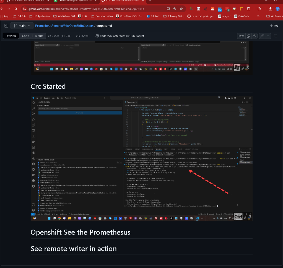283x268 pixels.
Task: View site information next to the URL
Action: (x=25, y=9)
